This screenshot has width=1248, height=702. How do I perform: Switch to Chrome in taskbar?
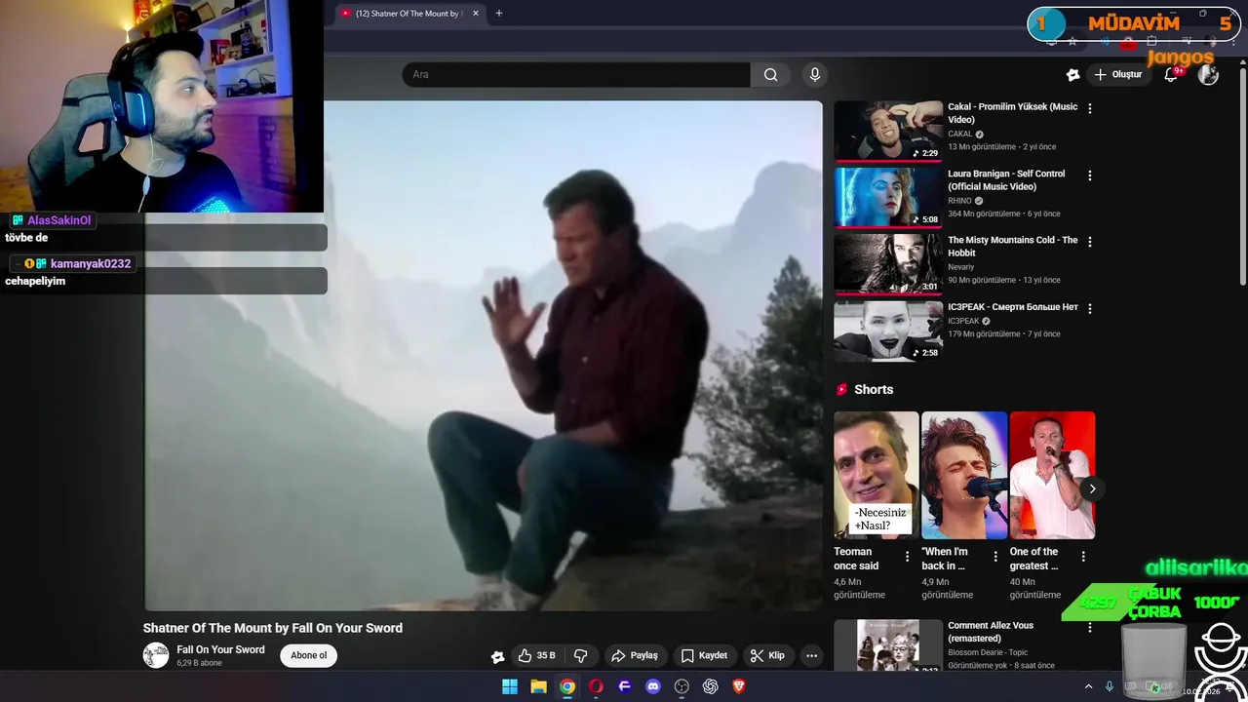[x=567, y=686]
